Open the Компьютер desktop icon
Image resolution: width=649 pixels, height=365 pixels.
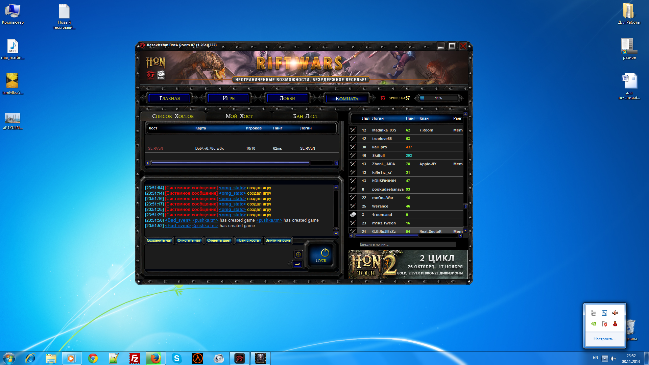13,14
